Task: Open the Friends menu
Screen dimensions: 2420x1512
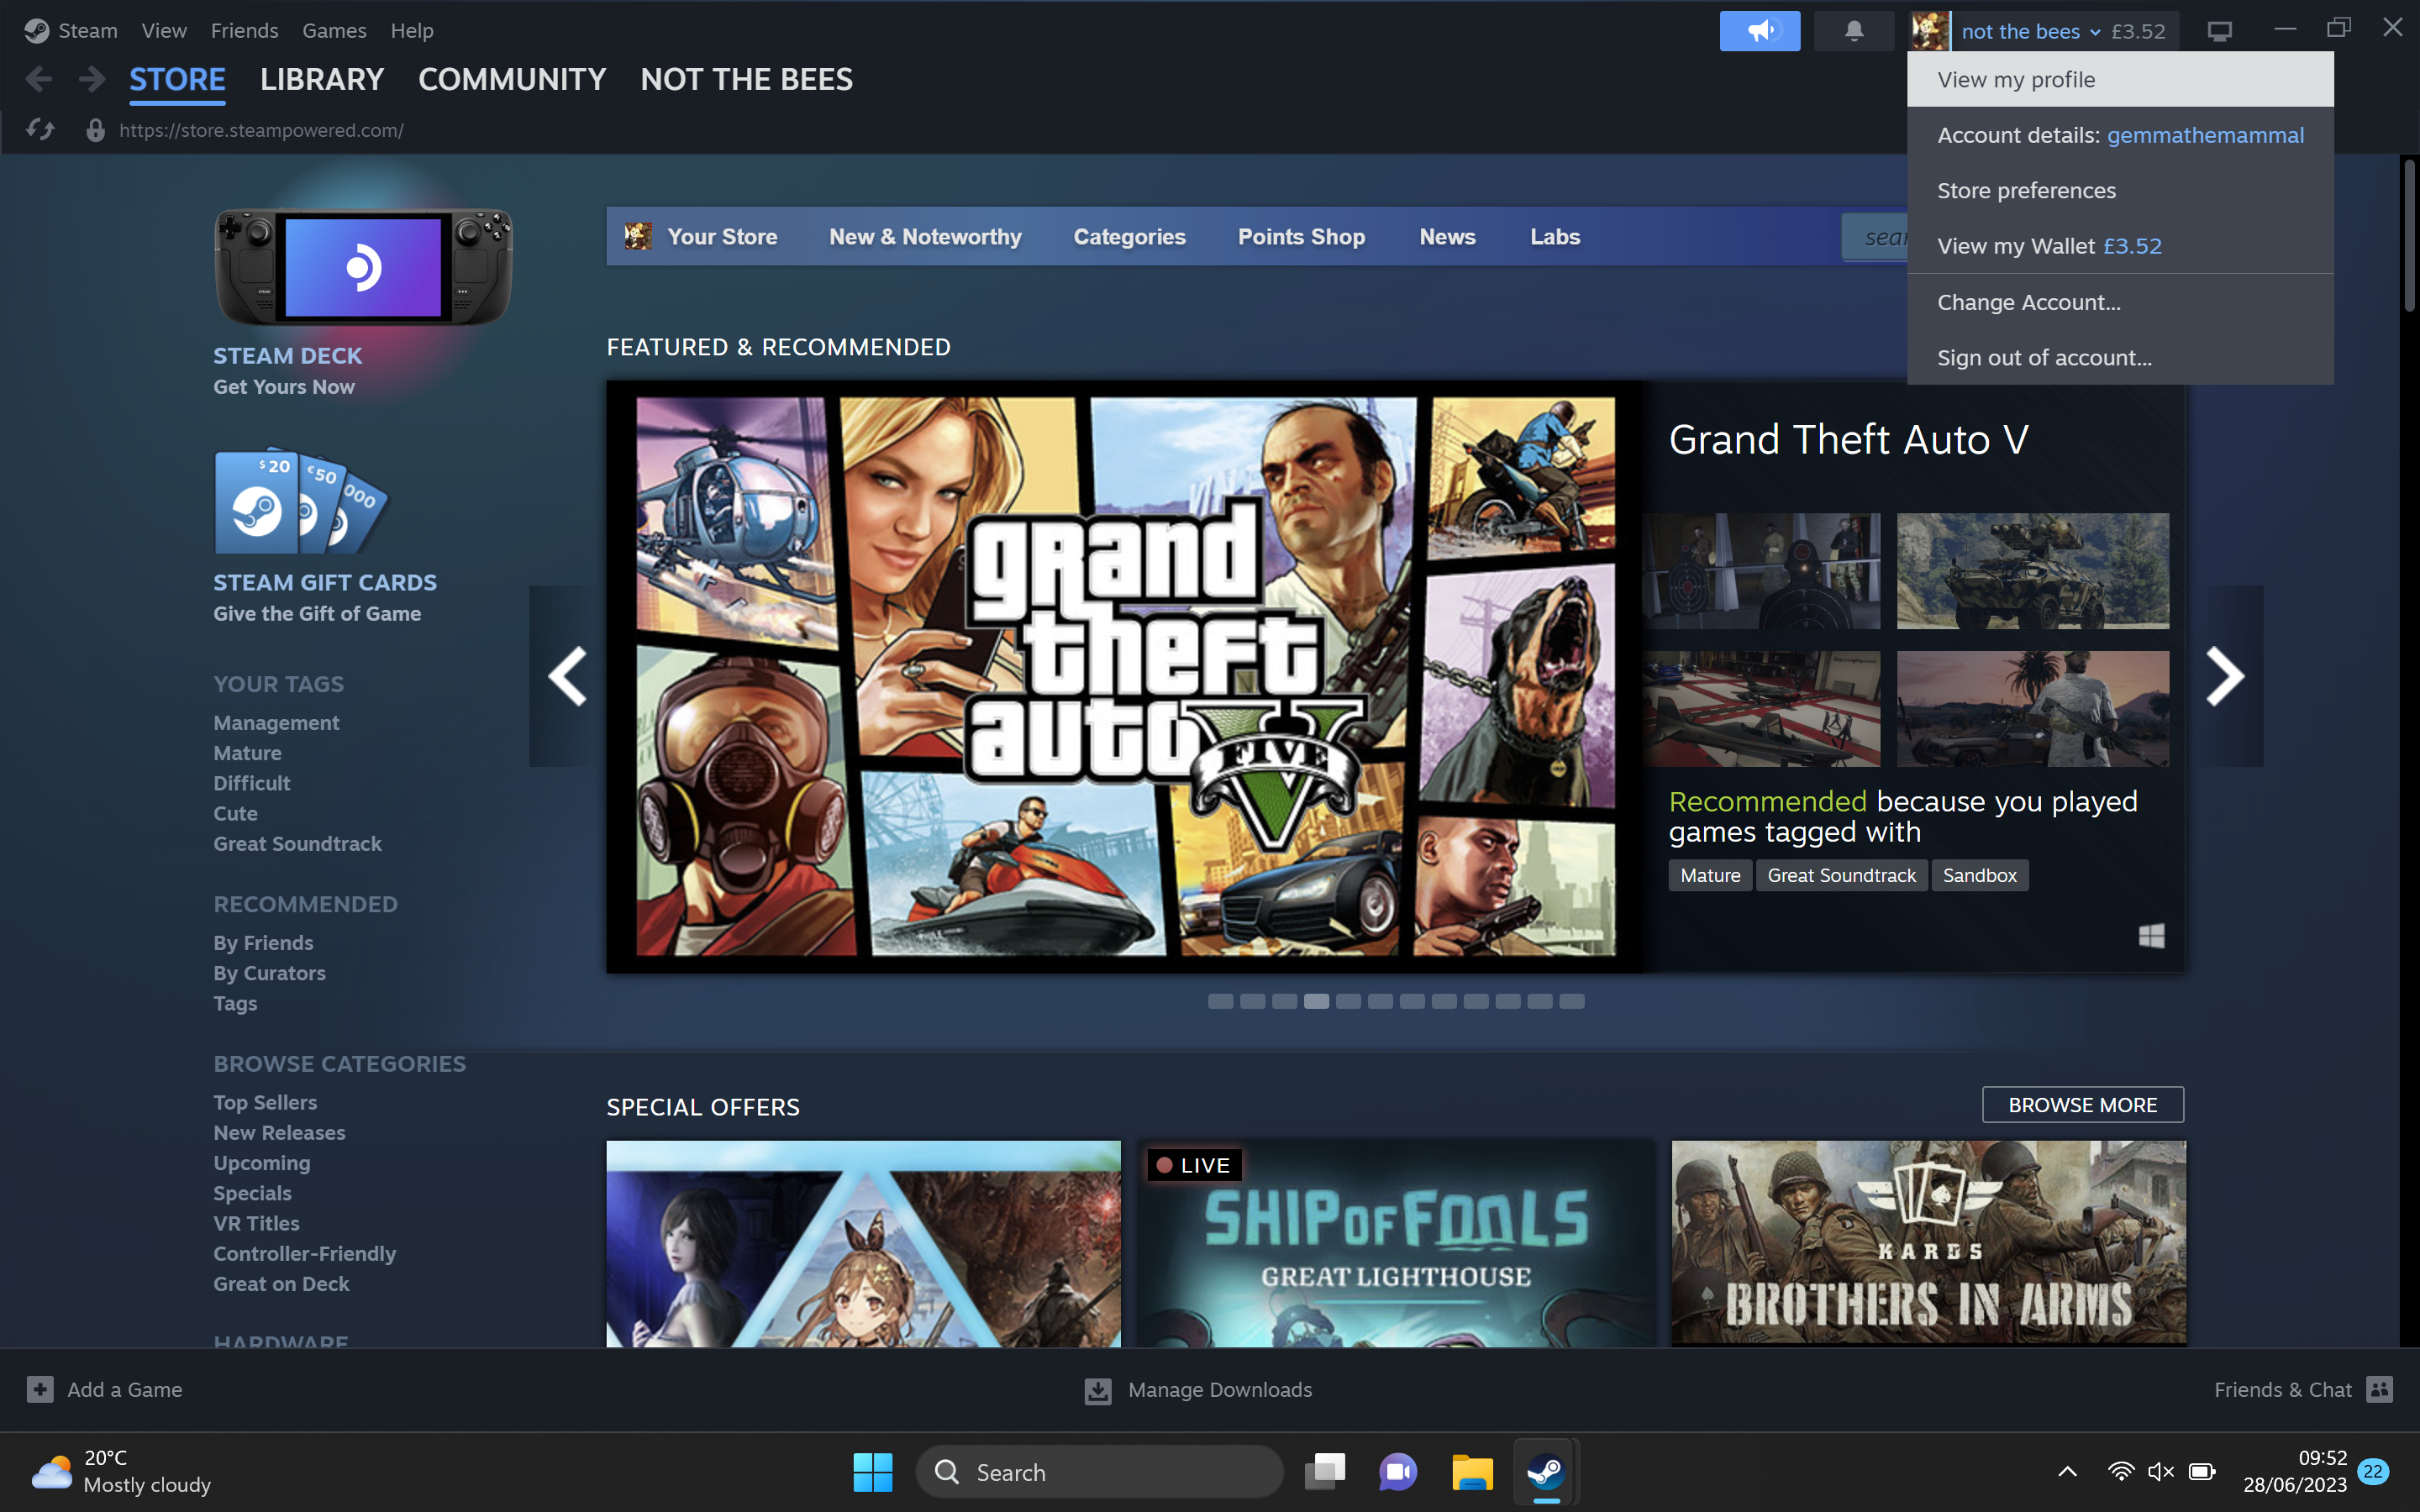Action: 244,31
